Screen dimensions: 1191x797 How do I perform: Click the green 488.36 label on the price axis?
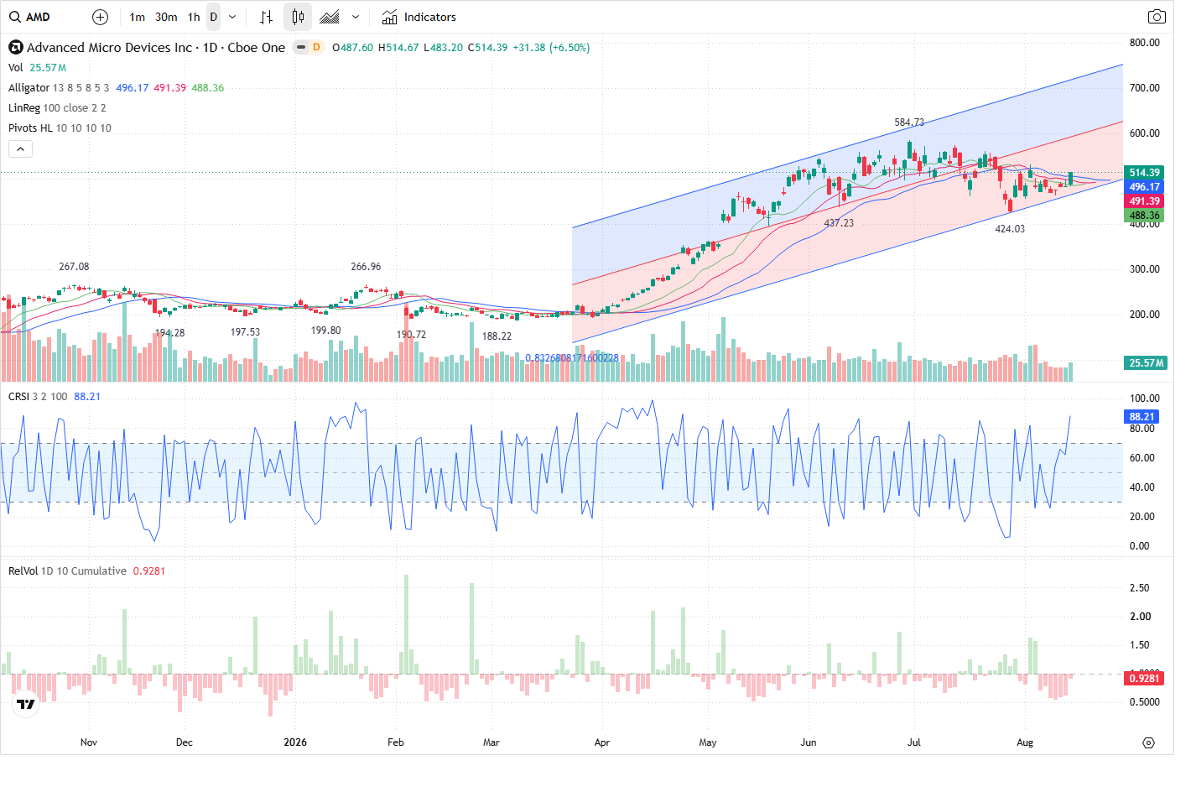tap(1144, 216)
